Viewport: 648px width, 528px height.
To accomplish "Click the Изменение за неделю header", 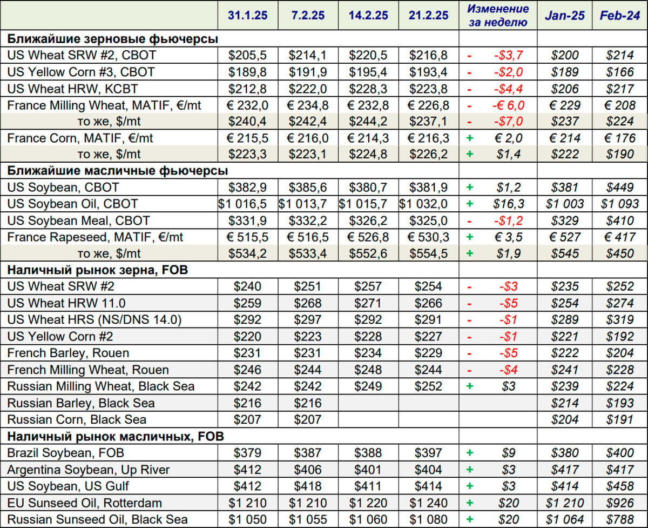I will 498,16.
